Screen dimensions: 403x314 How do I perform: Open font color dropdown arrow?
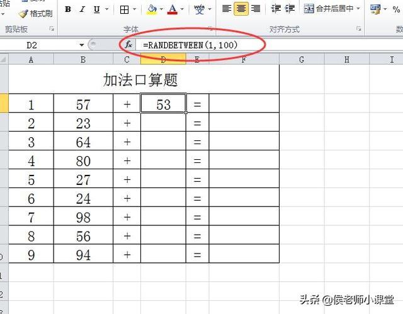pyautogui.click(x=182, y=9)
